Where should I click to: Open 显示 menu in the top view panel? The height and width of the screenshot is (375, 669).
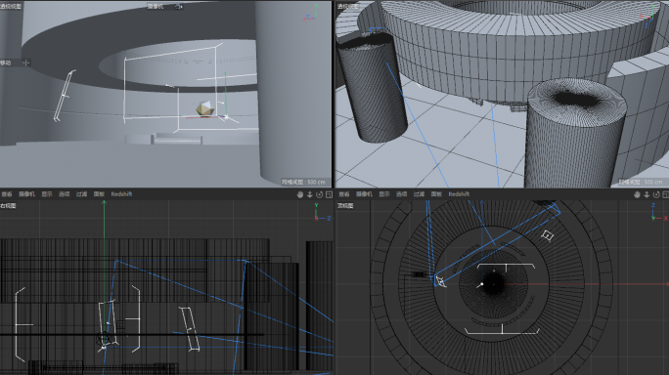384,194
